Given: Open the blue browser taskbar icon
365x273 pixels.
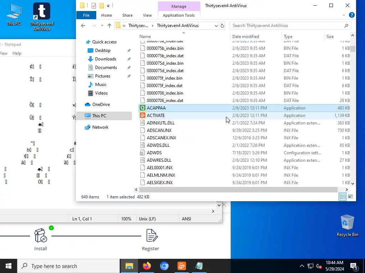Looking at the screenshot, I should point(164,266).
